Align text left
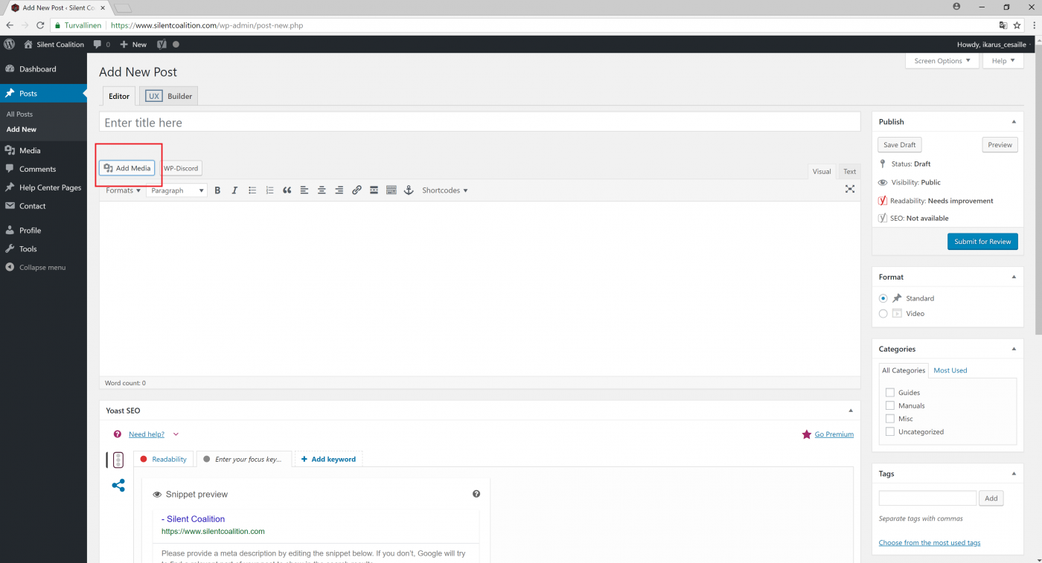The height and width of the screenshot is (563, 1042). coord(304,190)
